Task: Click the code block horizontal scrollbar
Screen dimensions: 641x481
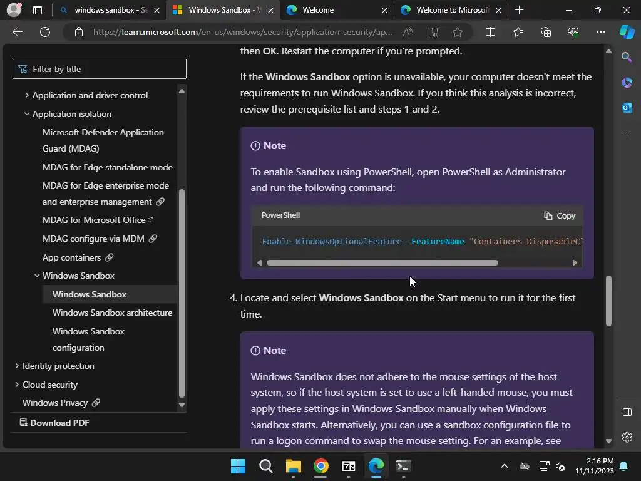Action: point(382,262)
